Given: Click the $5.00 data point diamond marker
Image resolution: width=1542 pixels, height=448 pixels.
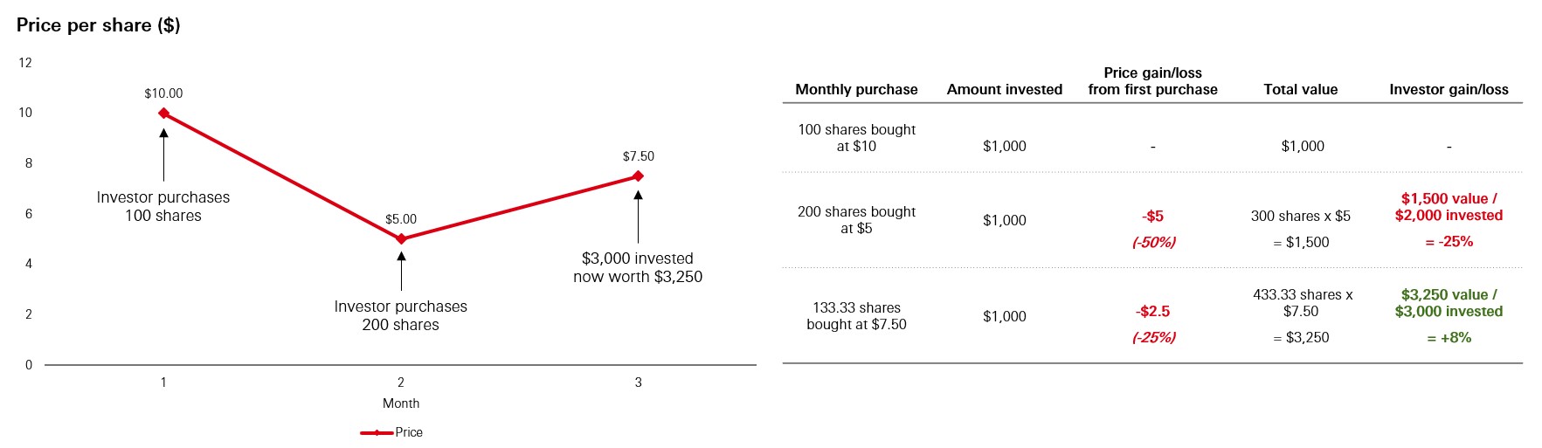Looking at the screenshot, I should [x=401, y=238].
